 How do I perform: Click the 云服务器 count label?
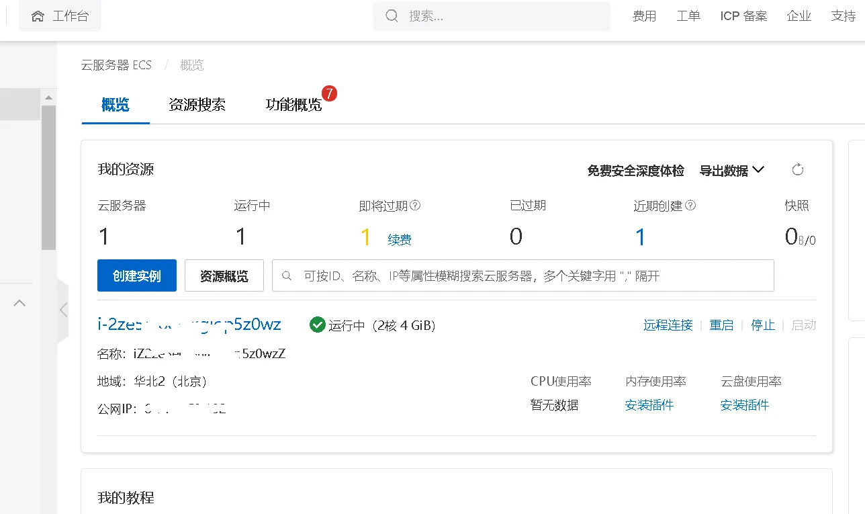click(122, 206)
